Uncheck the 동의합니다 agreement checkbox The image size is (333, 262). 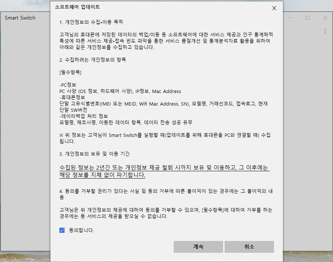point(62,230)
